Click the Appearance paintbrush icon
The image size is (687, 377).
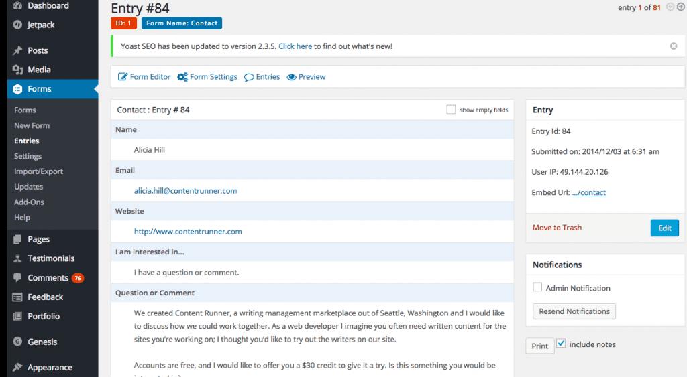(17, 367)
